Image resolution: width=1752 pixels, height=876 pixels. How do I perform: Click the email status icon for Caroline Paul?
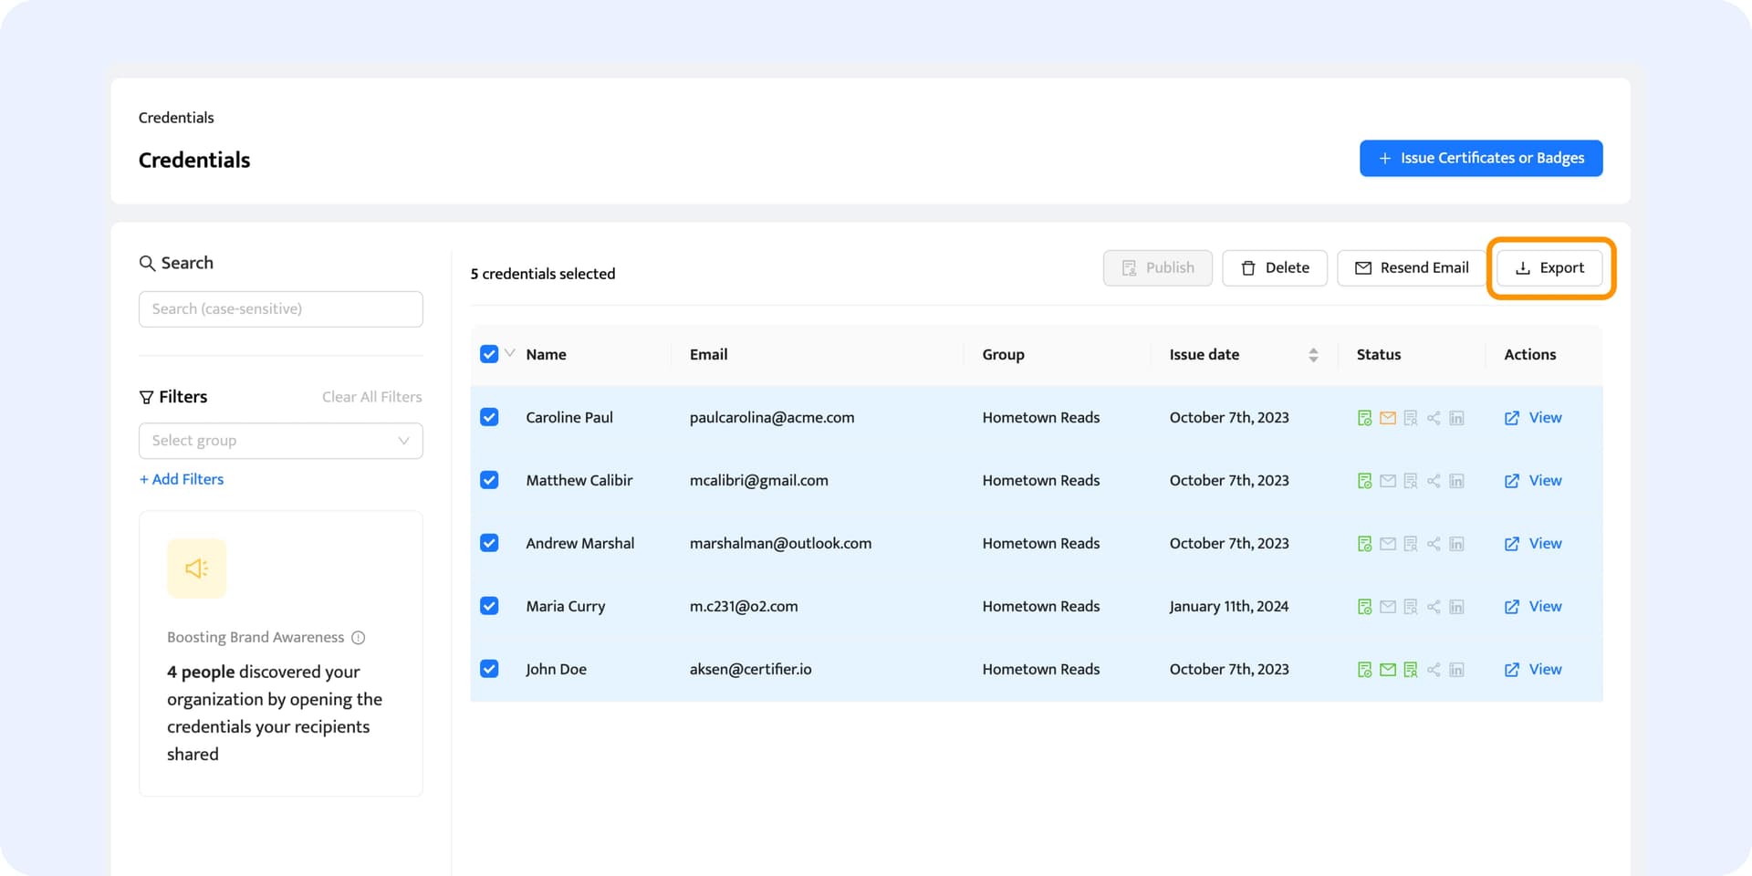[1387, 418]
